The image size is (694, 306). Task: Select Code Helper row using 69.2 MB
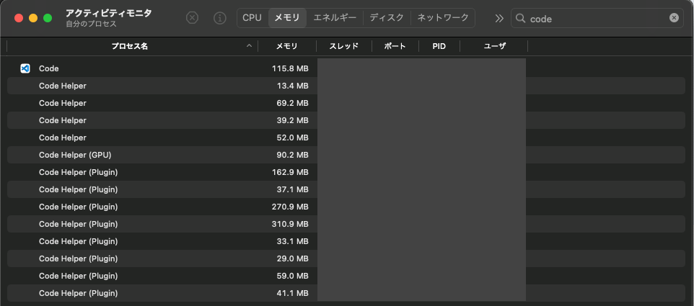346,103
